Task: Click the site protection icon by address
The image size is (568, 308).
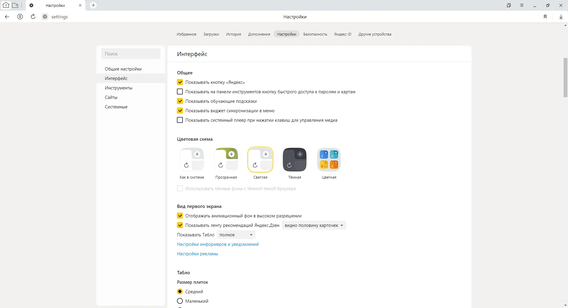Action: [45, 17]
